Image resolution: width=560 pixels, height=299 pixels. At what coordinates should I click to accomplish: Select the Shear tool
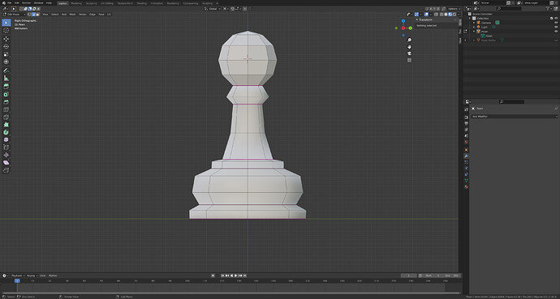(x=6, y=163)
